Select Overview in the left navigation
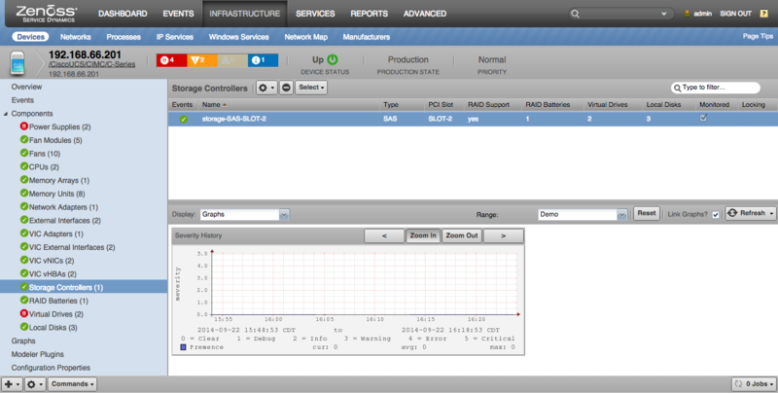The width and height of the screenshot is (778, 394). tap(27, 87)
